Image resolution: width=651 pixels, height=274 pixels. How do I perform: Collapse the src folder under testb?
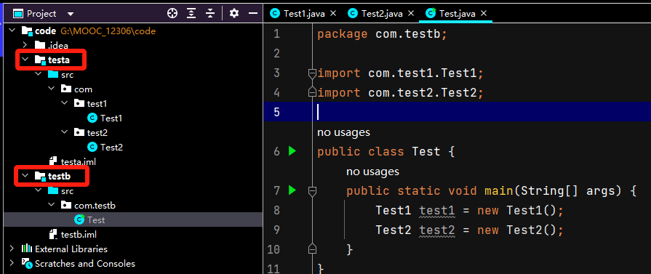coord(39,191)
